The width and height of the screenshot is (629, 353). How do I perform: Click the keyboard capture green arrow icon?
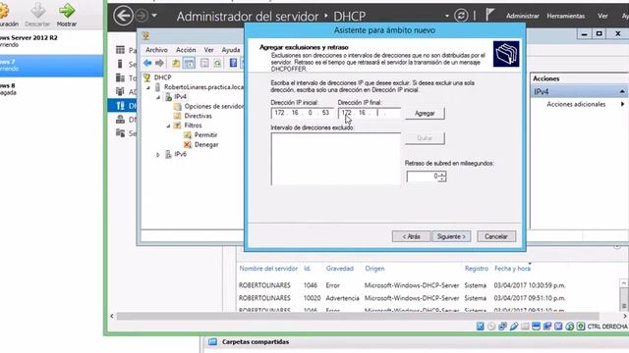(581, 327)
